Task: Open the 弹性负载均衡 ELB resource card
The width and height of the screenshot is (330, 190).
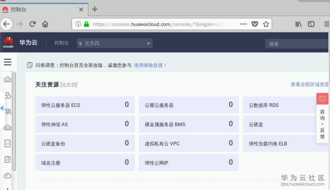Action: point(285,143)
